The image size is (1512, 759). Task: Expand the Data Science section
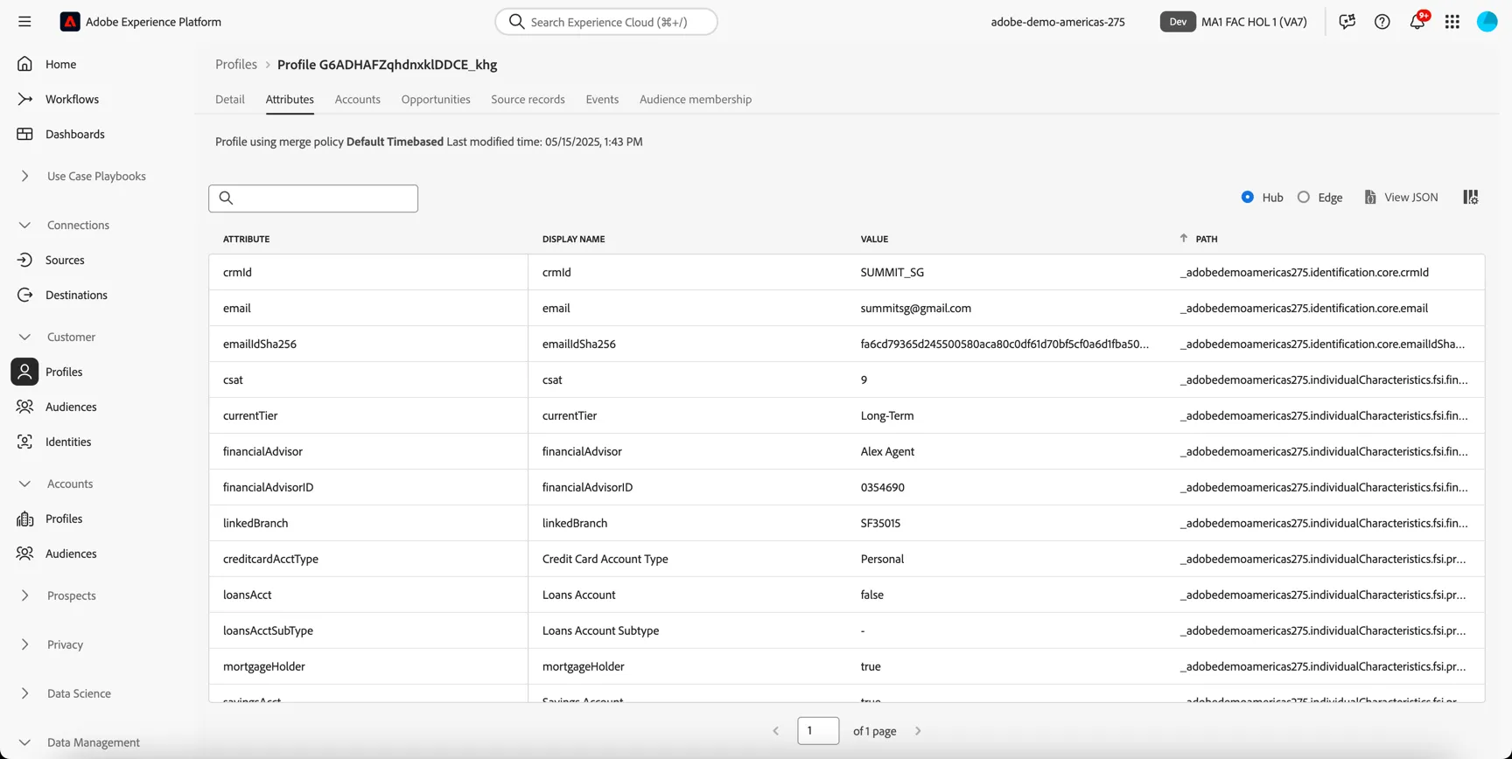click(24, 693)
